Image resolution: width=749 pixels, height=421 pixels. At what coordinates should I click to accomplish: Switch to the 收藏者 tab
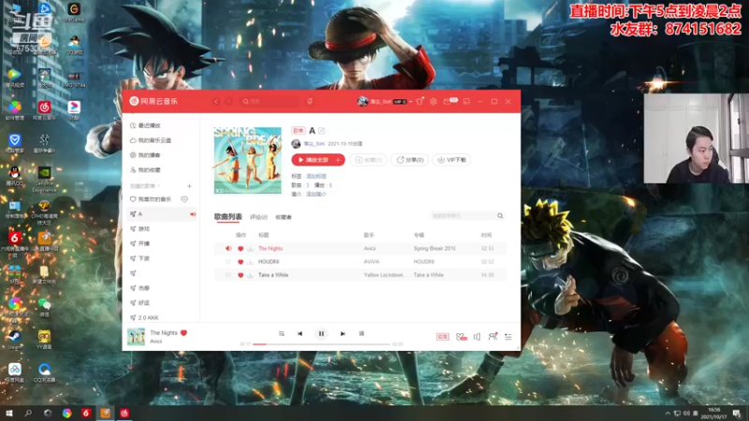[284, 217]
